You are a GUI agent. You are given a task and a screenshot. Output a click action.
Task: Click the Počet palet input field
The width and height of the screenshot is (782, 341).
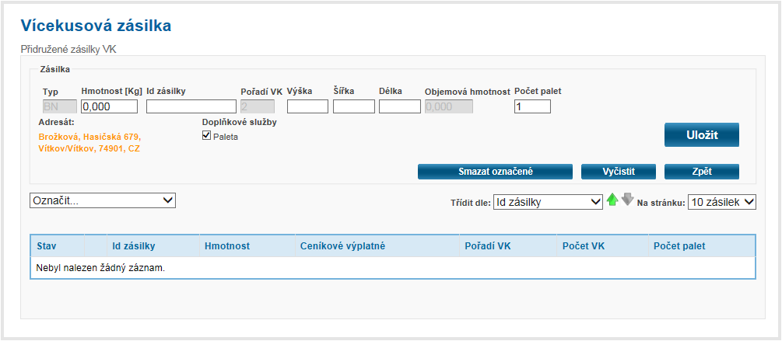pyautogui.click(x=532, y=106)
